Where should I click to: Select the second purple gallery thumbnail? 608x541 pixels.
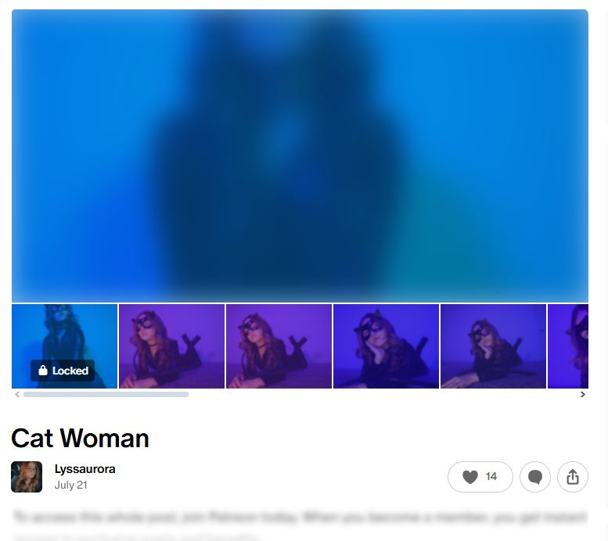click(172, 346)
